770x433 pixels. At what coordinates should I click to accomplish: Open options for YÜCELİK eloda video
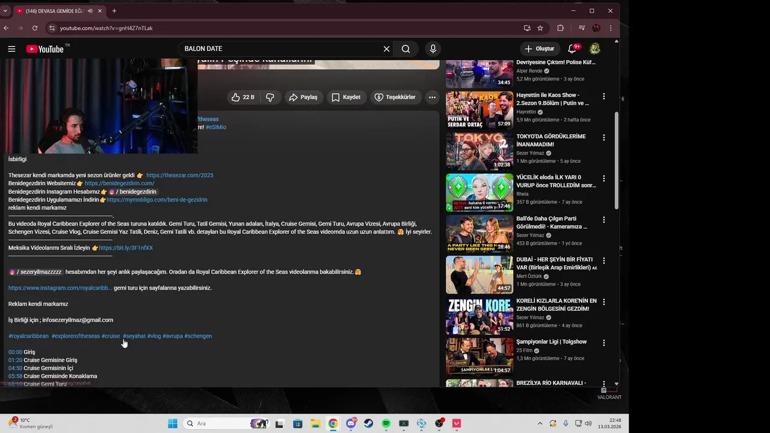(604, 179)
